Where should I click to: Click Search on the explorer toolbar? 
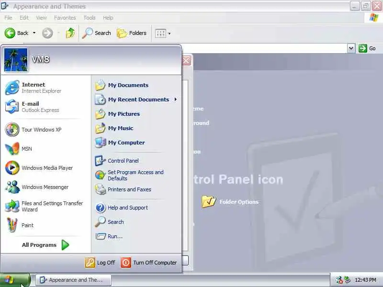tap(97, 33)
